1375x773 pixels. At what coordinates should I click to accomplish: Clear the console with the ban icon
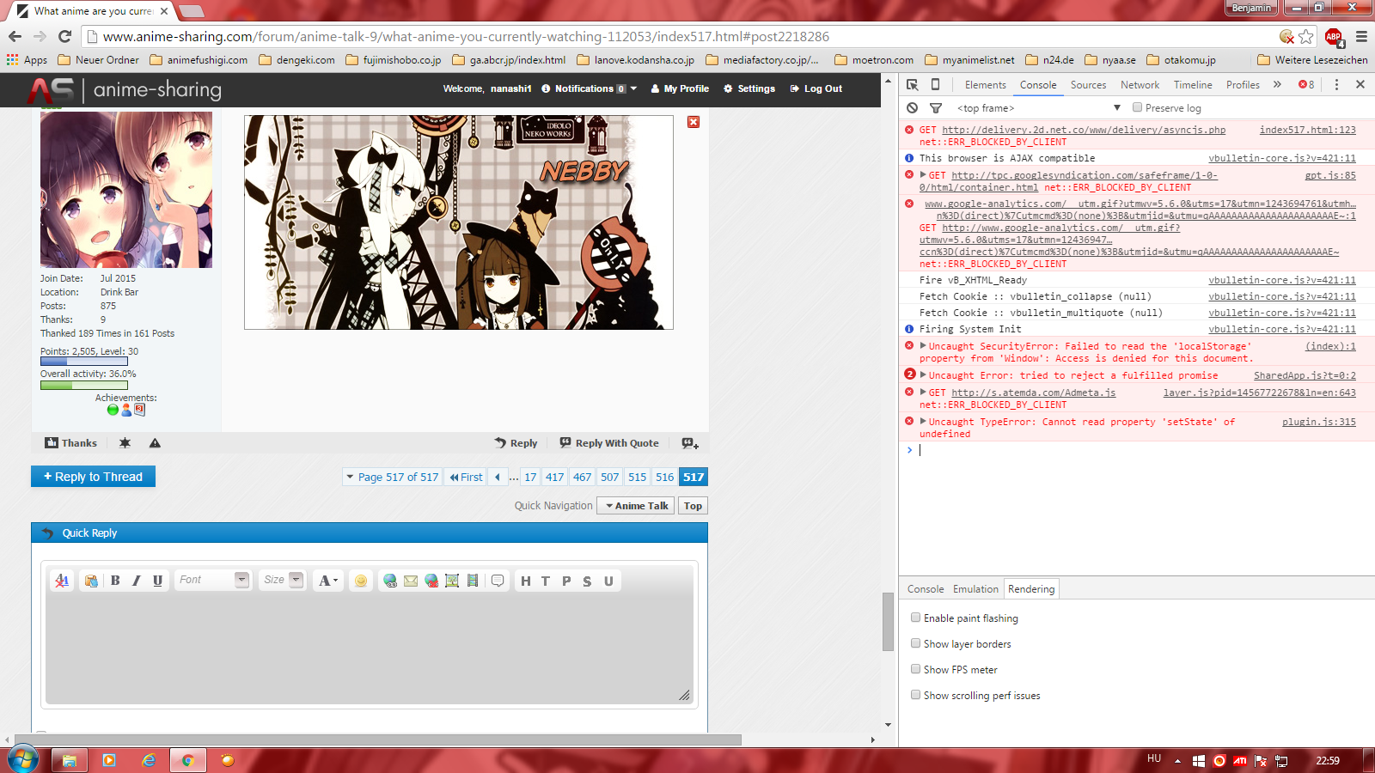tap(913, 108)
